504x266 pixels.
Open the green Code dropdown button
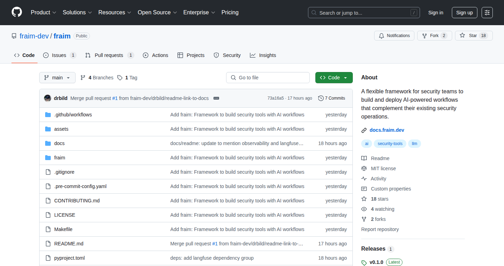pos(334,78)
